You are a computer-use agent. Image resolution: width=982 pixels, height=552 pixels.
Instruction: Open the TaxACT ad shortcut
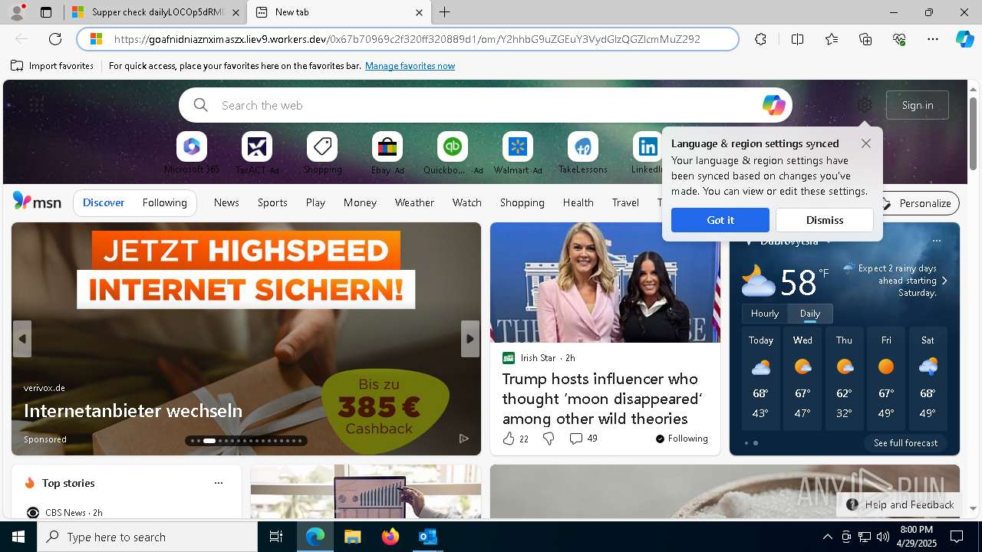(257, 153)
